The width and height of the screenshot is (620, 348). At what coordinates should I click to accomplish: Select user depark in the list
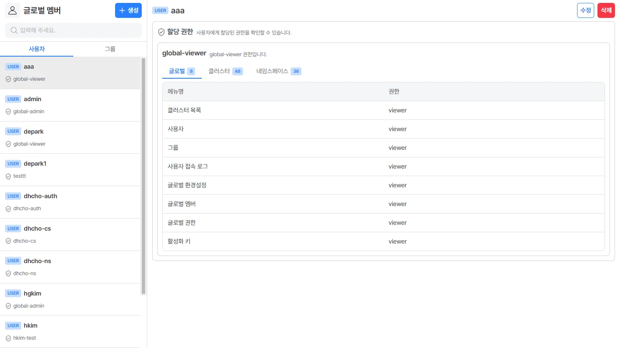[x=70, y=137]
